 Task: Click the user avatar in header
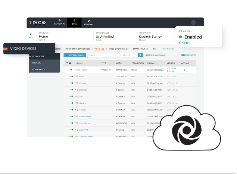point(193,22)
